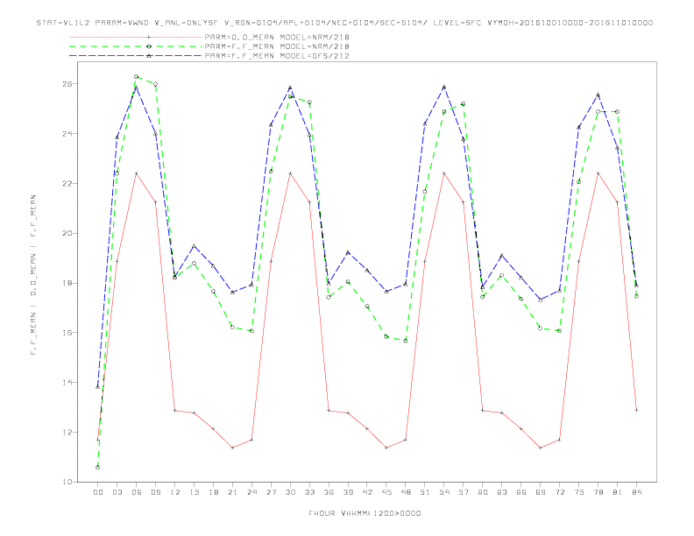Click green circle marker at forecast hour 48
694x536 pixels.
(406, 341)
